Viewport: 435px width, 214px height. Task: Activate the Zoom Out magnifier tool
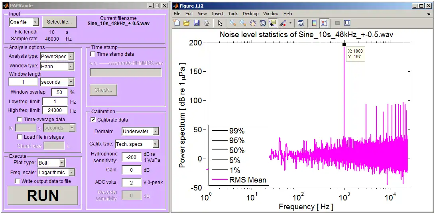(x=243, y=23)
